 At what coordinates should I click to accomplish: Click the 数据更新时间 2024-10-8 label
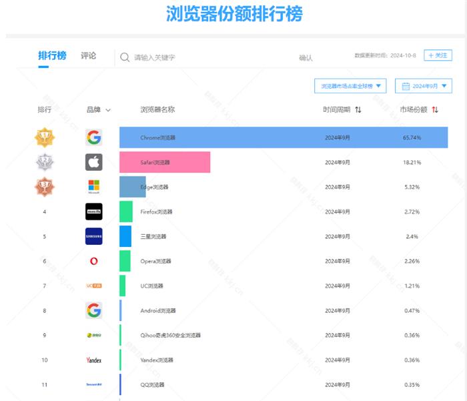point(385,55)
